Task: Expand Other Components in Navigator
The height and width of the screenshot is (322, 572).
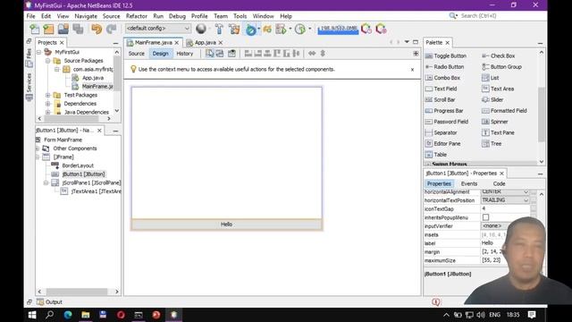Action: [38, 148]
